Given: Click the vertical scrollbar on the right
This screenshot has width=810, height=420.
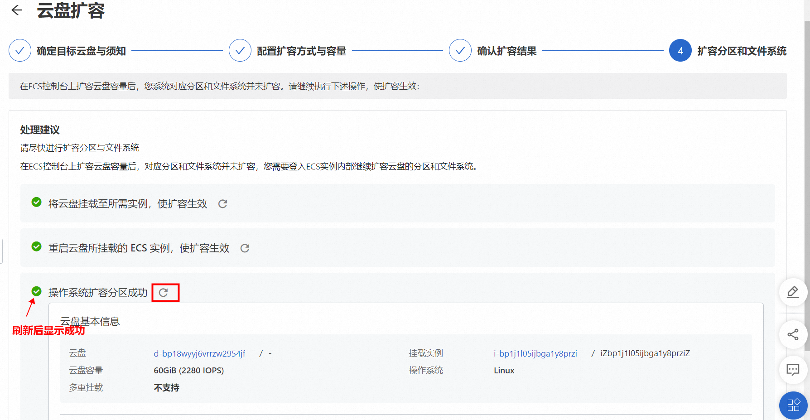Looking at the screenshot, I should click(806, 181).
